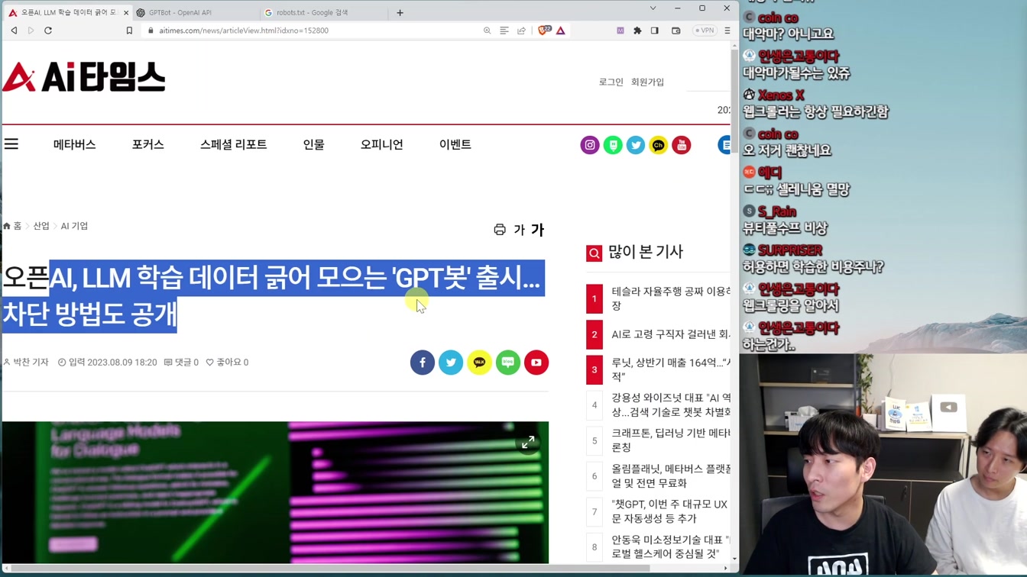Go back with the browser back arrow
This screenshot has height=577, width=1027.
click(14, 31)
